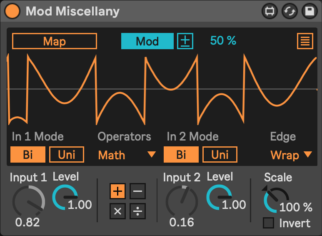Click the show/hide device view icon

pyautogui.click(x=270, y=11)
